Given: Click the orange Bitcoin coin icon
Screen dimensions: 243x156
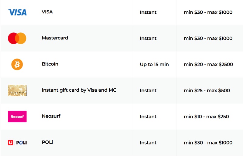Looking at the screenshot, I should pyautogui.click(x=17, y=64).
